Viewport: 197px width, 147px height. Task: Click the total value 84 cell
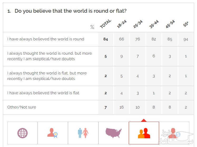106,39
